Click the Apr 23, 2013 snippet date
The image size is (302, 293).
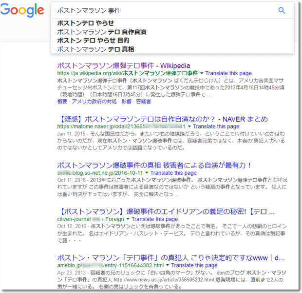[x=71, y=272]
